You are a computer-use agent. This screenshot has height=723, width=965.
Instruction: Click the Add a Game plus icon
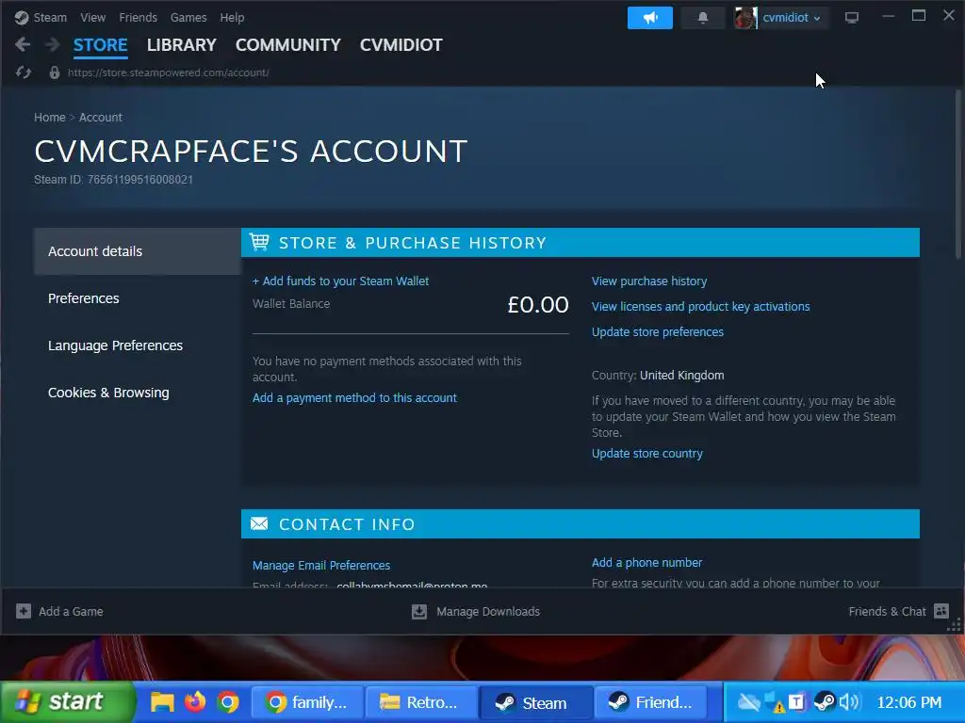(24, 611)
